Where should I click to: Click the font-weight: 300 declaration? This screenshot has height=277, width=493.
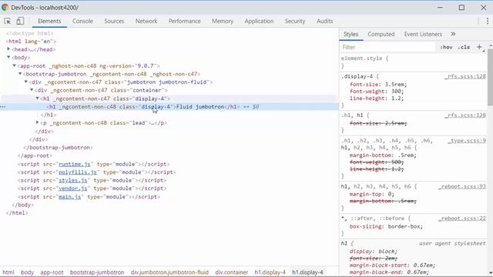(377, 92)
